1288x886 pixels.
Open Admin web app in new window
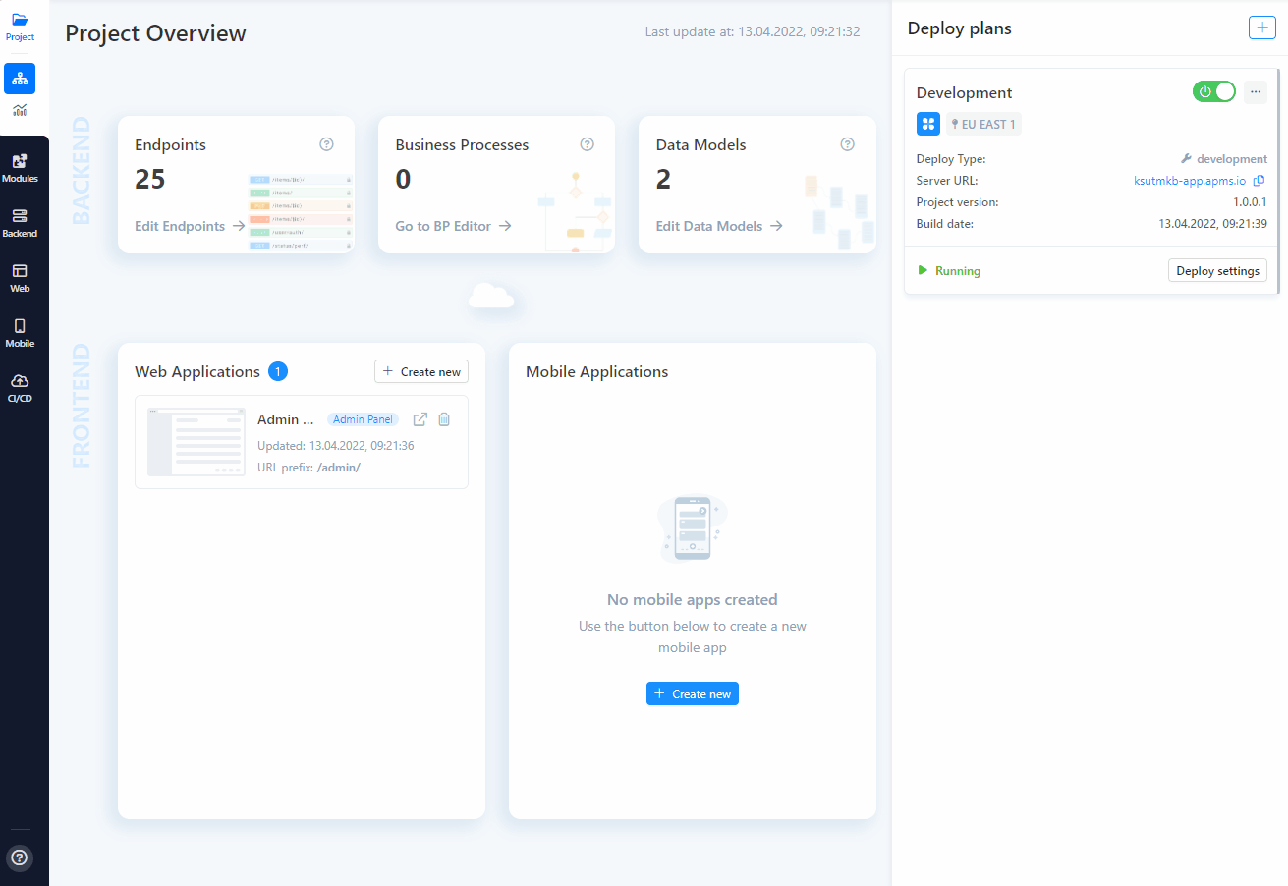tap(420, 419)
